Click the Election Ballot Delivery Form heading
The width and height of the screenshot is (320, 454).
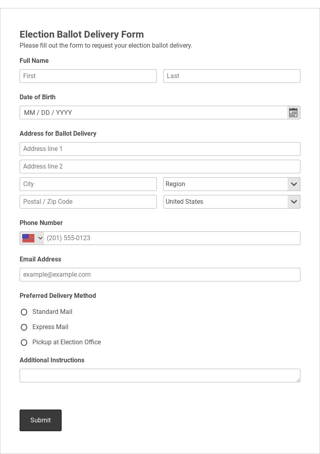[82, 34]
